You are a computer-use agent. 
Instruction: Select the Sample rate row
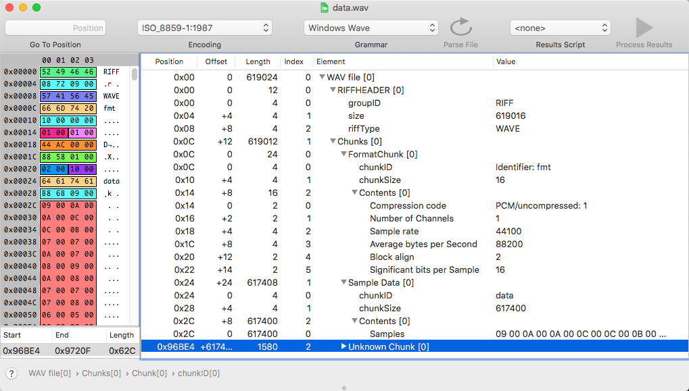(394, 232)
